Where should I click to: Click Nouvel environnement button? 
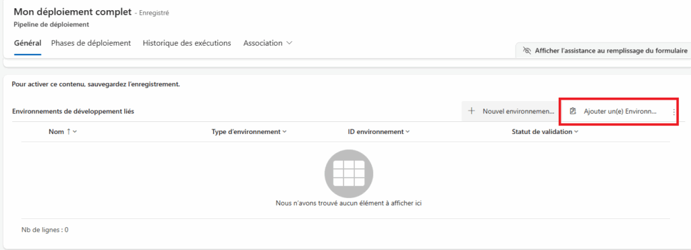tap(511, 111)
